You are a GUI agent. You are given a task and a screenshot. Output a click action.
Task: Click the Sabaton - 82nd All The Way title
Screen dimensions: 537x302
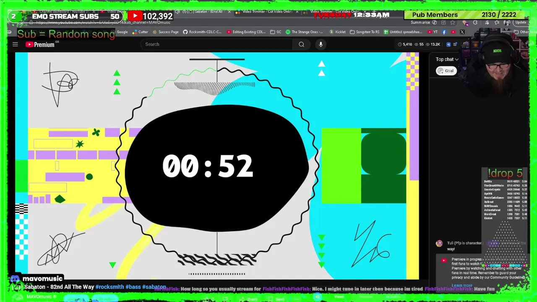[x=59, y=287]
